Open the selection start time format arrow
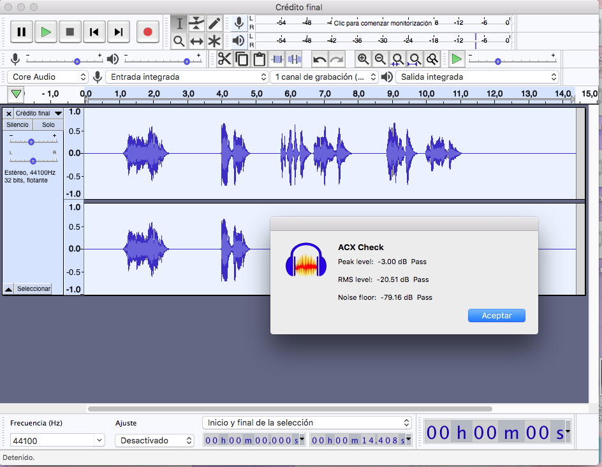The image size is (602, 467). click(302, 438)
